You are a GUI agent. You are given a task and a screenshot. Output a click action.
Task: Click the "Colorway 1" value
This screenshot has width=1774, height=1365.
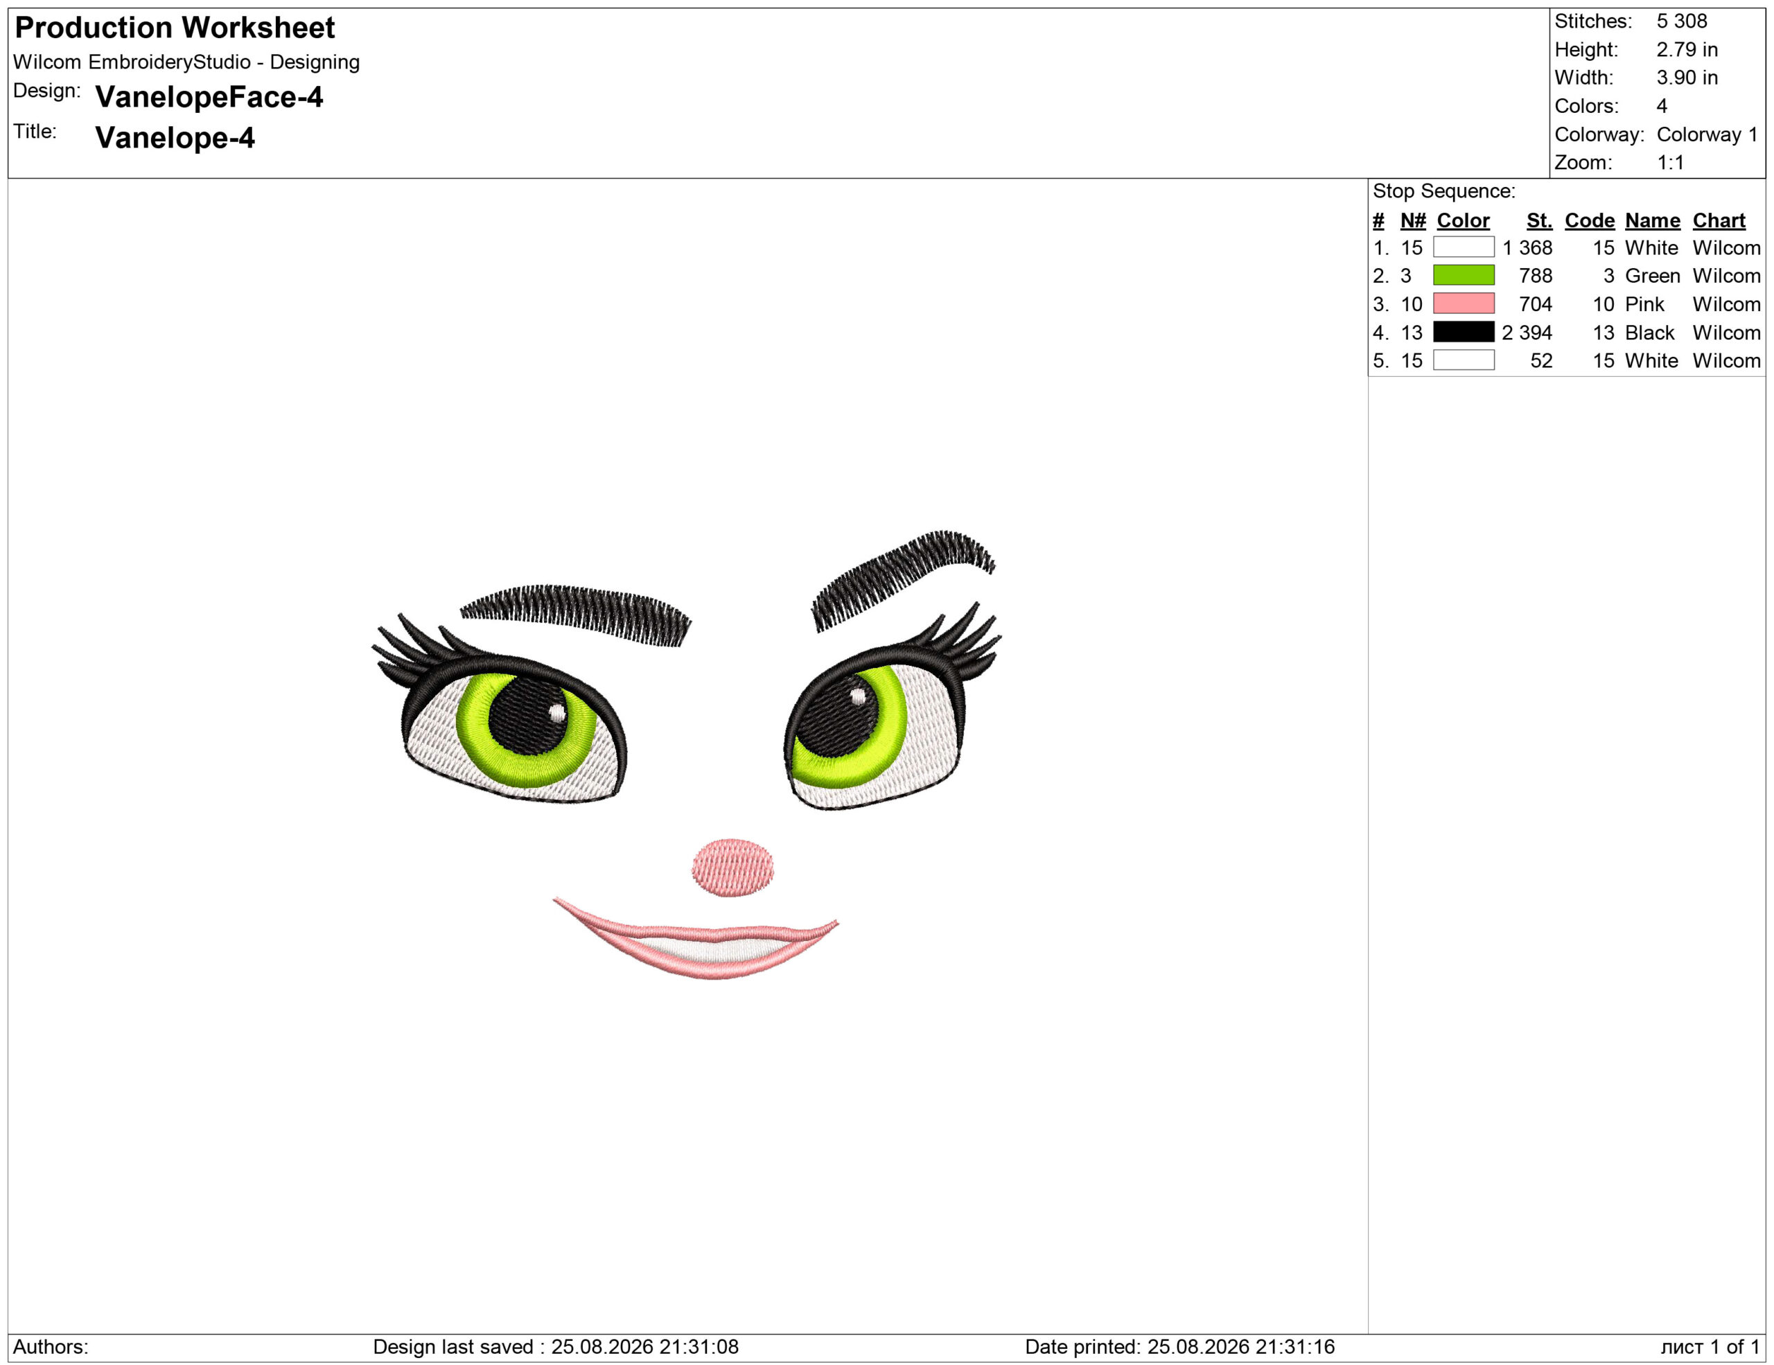point(1707,135)
